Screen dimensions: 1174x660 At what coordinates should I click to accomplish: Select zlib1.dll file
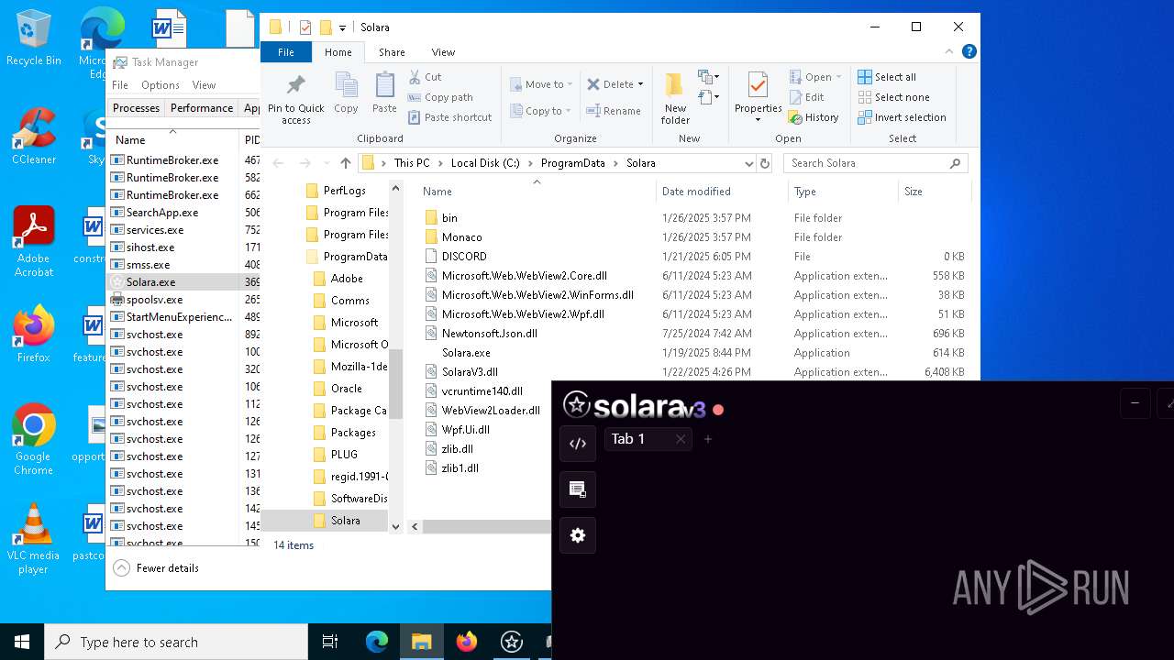point(460,468)
